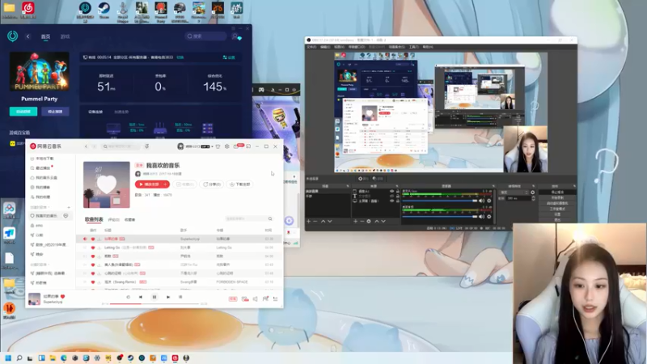
Task: Expand the user account dropdown in NetEase Music
Action: click(x=212, y=146)
